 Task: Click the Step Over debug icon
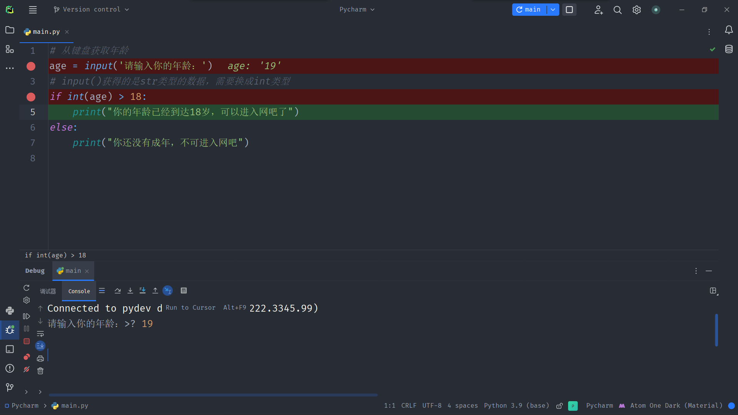[x=118, y=291]
